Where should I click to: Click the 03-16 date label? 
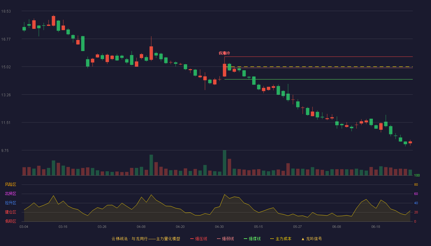pyautogui.click(x=63, y=227)
